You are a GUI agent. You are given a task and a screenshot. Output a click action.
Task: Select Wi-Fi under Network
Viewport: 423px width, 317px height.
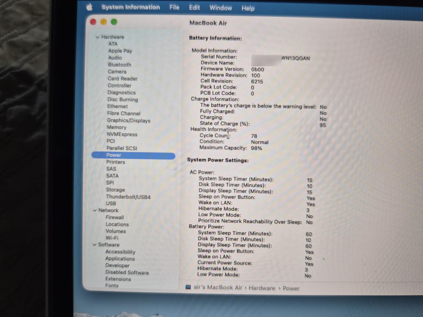tap(112, 238)
